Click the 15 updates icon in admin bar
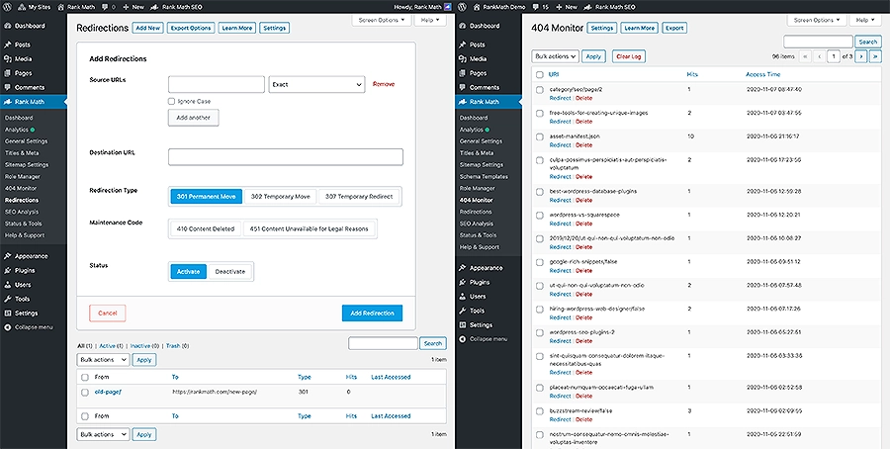Image resolution: width=890 pixels, height=449 pixels. 537,6
